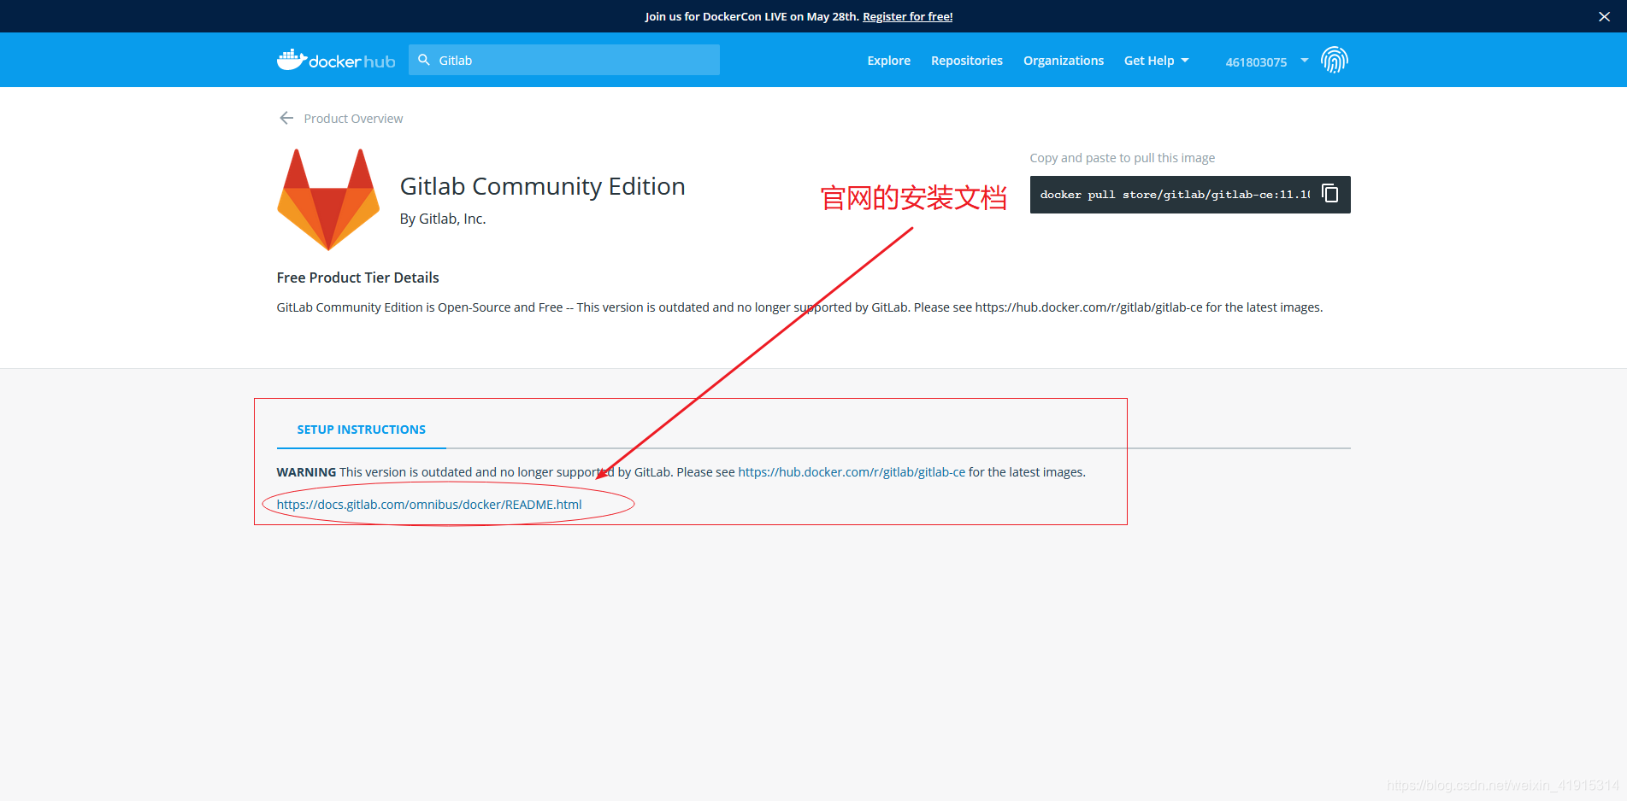Image resolution: width=1627 pixels, height=801 pixels.
Task: Go to Organizations
Action: (x=1064, y=61)
